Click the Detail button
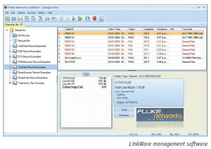 pyautogui.click(x=124, y=110)
